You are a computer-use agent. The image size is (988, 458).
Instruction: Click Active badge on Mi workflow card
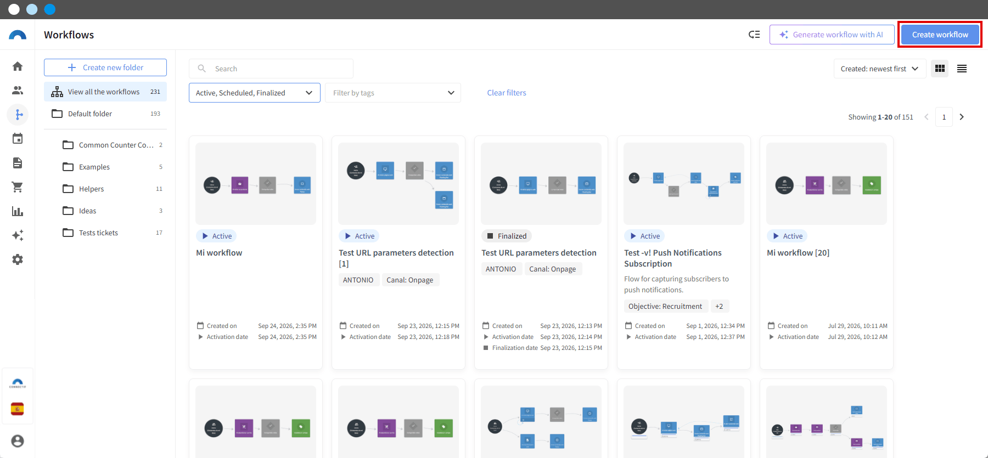(x=216, y=236)
